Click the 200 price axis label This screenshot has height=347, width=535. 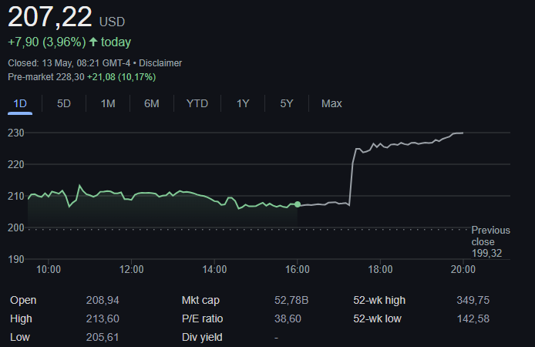16,228
